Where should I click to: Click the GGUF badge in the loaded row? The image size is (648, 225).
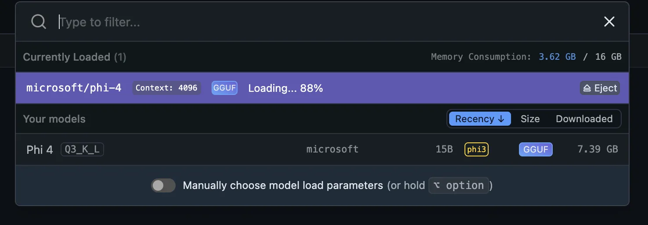click(224, 88)
